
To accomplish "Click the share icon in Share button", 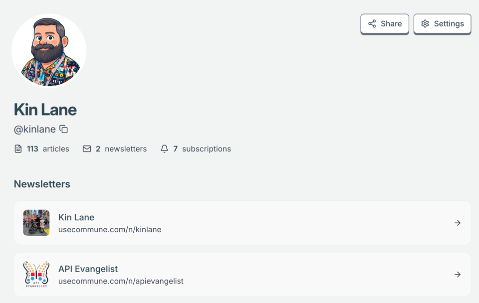I will (x=372, y=24).
